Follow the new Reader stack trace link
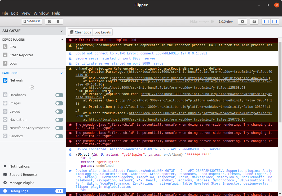This screenshot has height=196, width=282. tap(190, 78)
